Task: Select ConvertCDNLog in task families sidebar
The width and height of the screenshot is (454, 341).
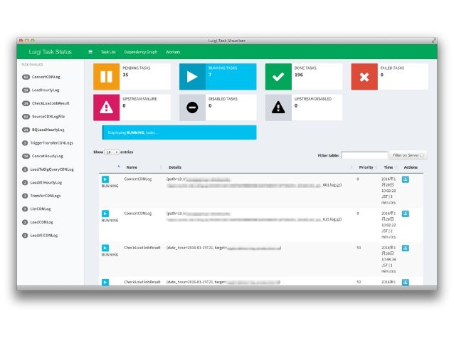Action: [x=46, y=77]
